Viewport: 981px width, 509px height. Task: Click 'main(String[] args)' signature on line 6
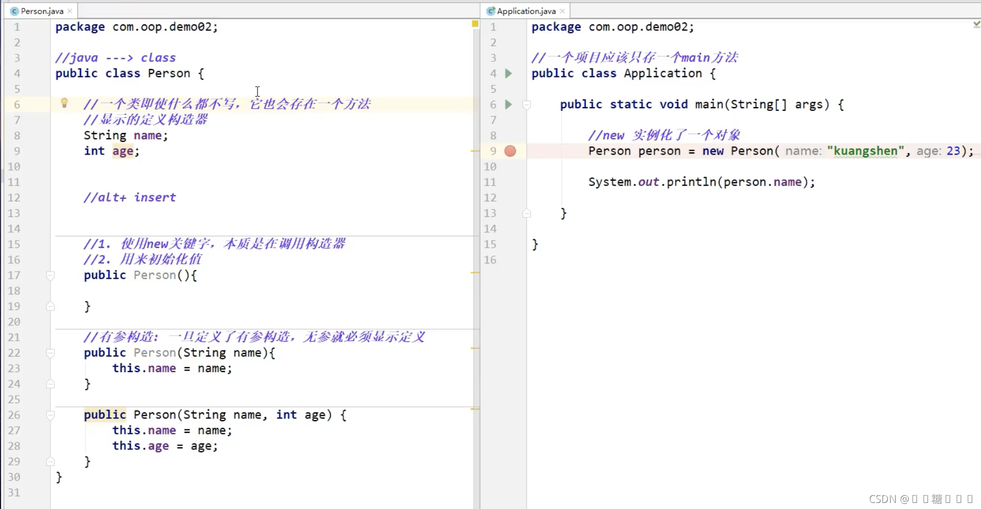762,104
